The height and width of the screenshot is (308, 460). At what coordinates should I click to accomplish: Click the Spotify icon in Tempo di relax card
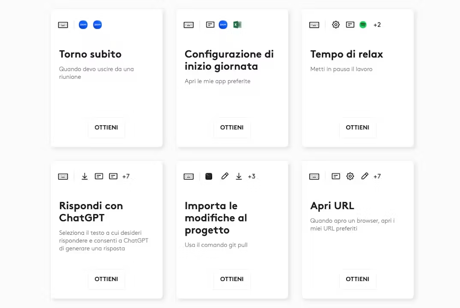(x=363, y=25)
